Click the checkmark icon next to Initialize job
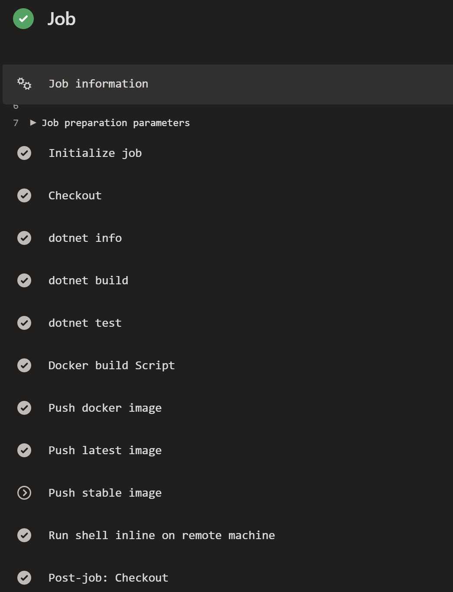The image size is (453, 592). [x=24, y=153]
